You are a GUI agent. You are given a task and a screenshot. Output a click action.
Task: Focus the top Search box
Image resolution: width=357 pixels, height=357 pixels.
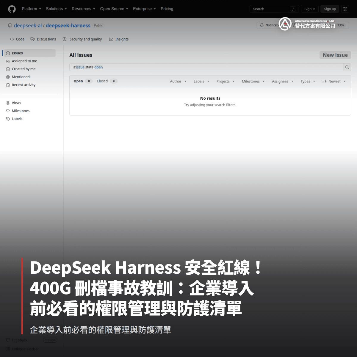tap(274, 9)
